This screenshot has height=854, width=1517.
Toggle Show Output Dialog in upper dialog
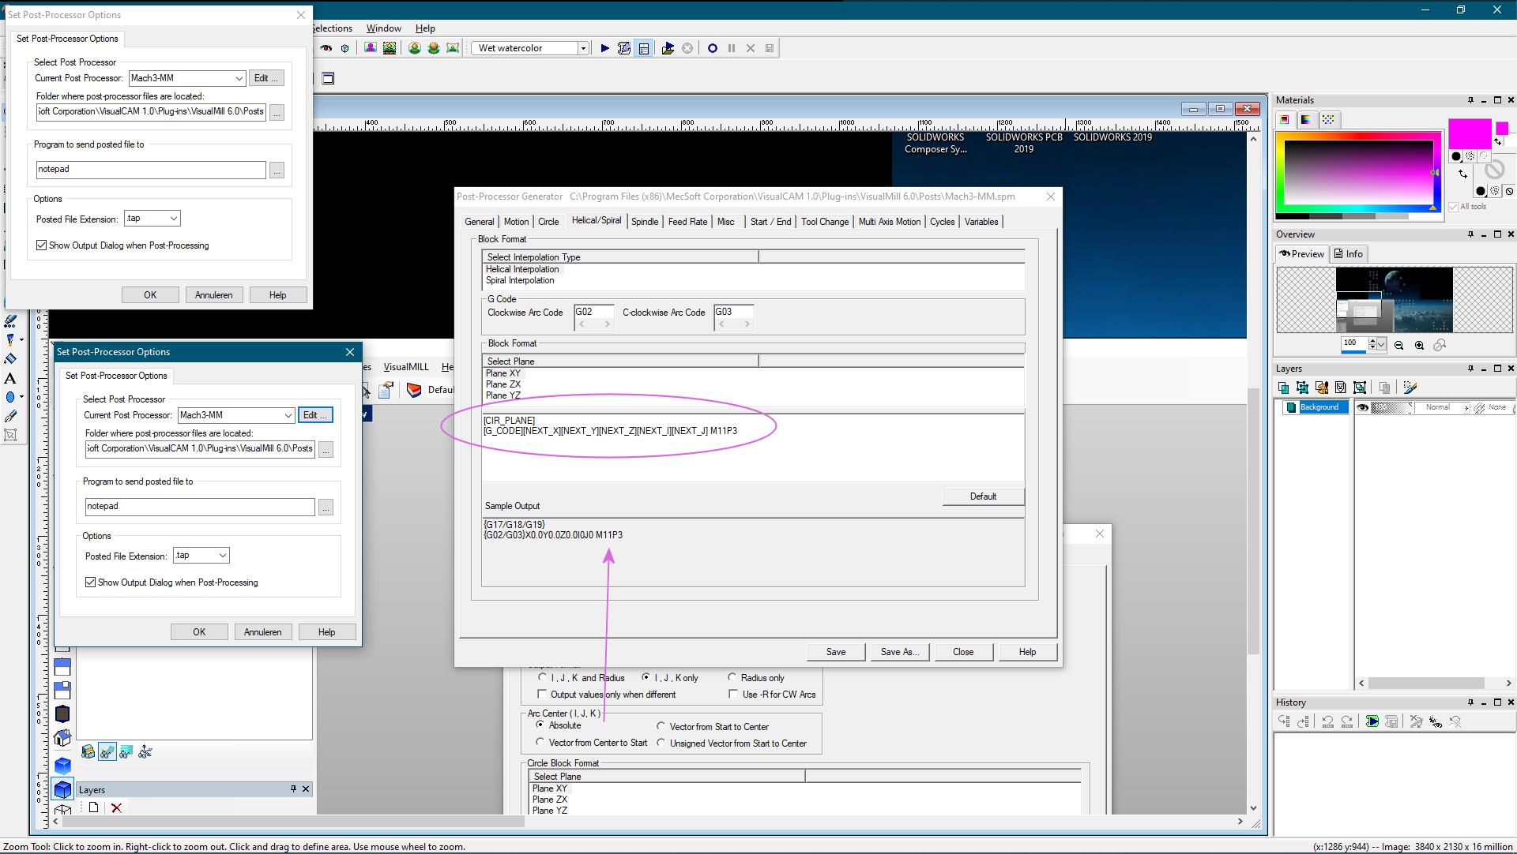point(42,245)
